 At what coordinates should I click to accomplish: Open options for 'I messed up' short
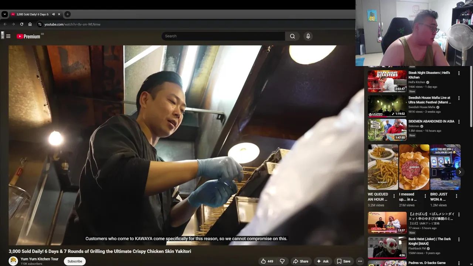pyautogui.click(x=425, y=196)
